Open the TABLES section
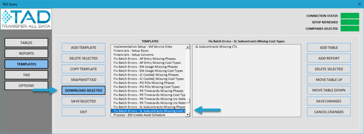Image resolution: width=364 pixels, height=134 pixels. click(x=26, y=43)
